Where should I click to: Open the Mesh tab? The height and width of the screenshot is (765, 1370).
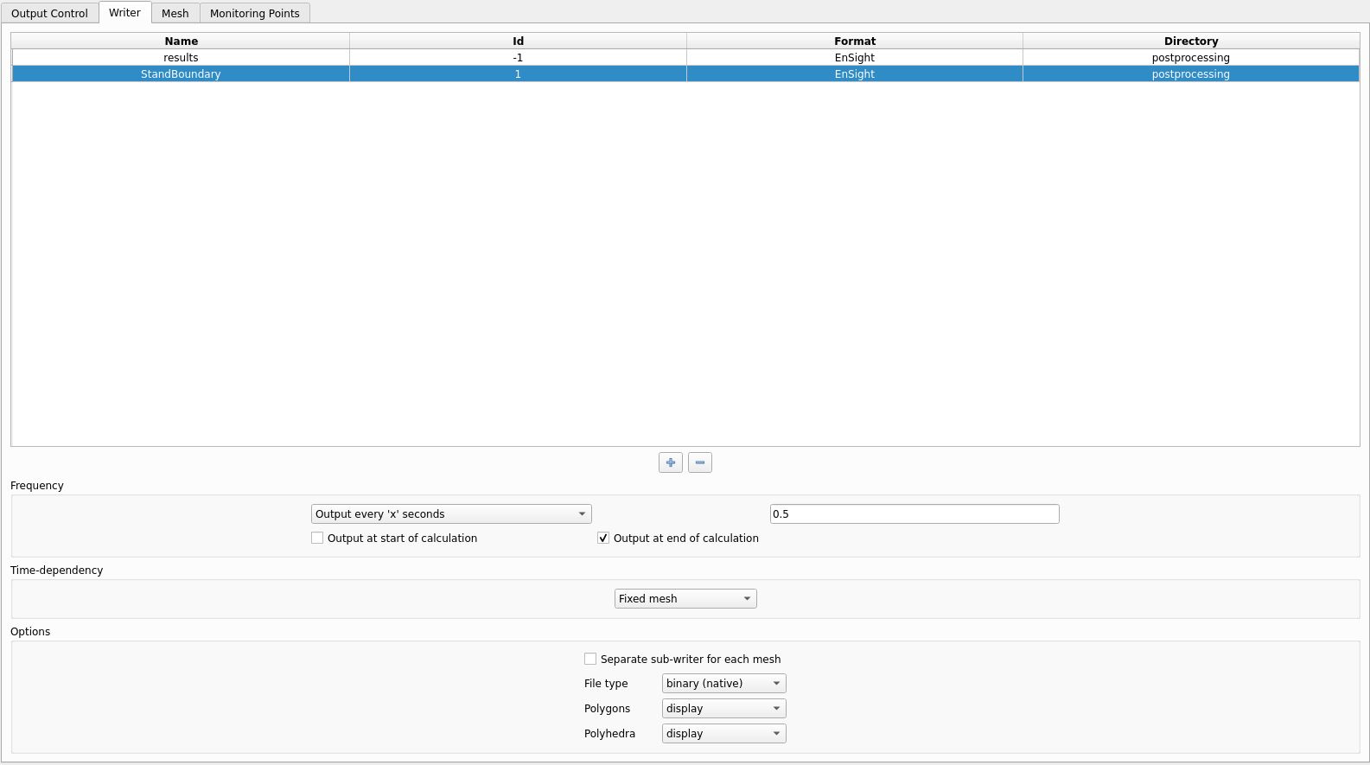click(x=175, y=13)
